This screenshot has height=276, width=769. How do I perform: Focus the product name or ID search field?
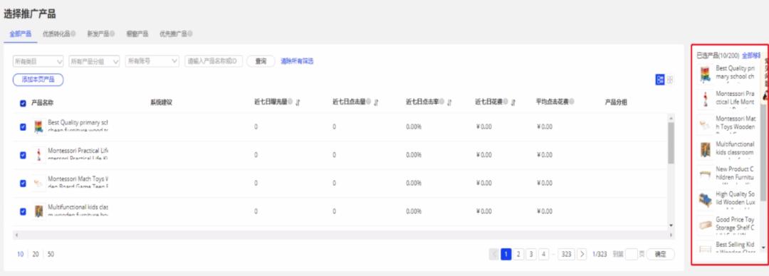214,61
